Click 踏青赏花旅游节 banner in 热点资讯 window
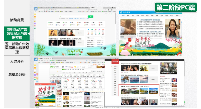Viewport: 201px width, 109px height. 150,46
